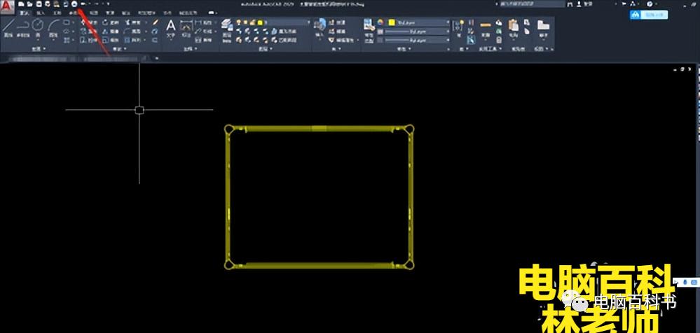Open the Insert ribbon tab

(x=41, y=13)
